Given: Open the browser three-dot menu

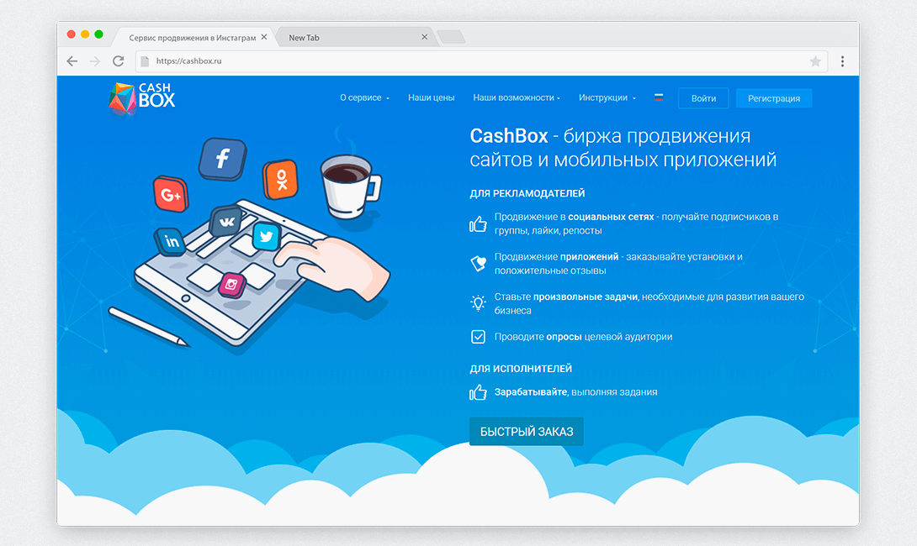Looking at the screenshot, I should [842, 61].
